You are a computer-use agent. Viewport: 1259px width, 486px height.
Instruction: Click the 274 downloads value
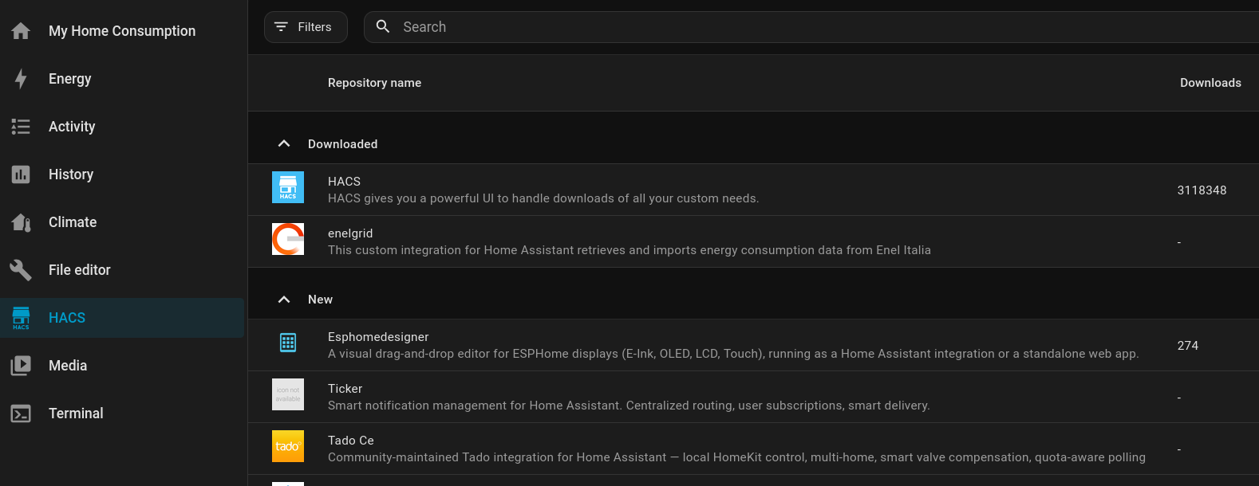pos(1188,346)
